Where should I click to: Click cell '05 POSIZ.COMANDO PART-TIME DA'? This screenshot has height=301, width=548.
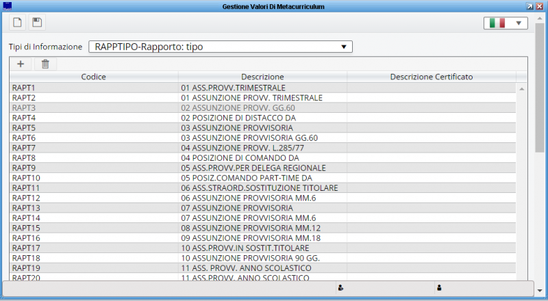click(x=263, y=178)
